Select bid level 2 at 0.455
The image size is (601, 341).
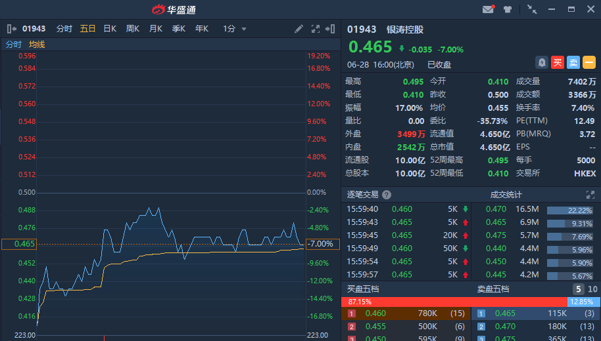(406, 327)
